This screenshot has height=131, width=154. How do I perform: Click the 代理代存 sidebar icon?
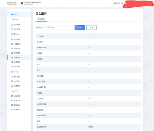point(12,44)
